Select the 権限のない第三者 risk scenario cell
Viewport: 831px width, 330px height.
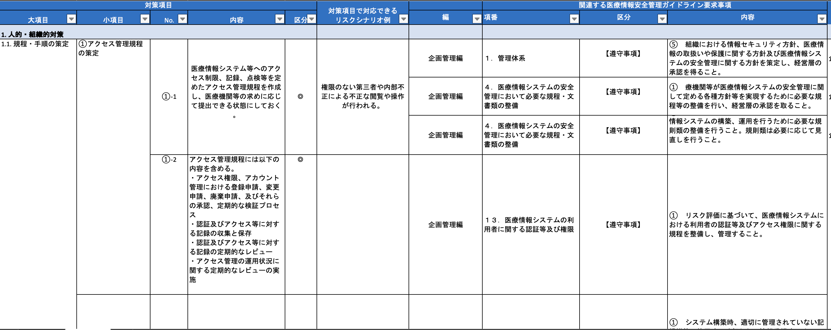point(363,96)
